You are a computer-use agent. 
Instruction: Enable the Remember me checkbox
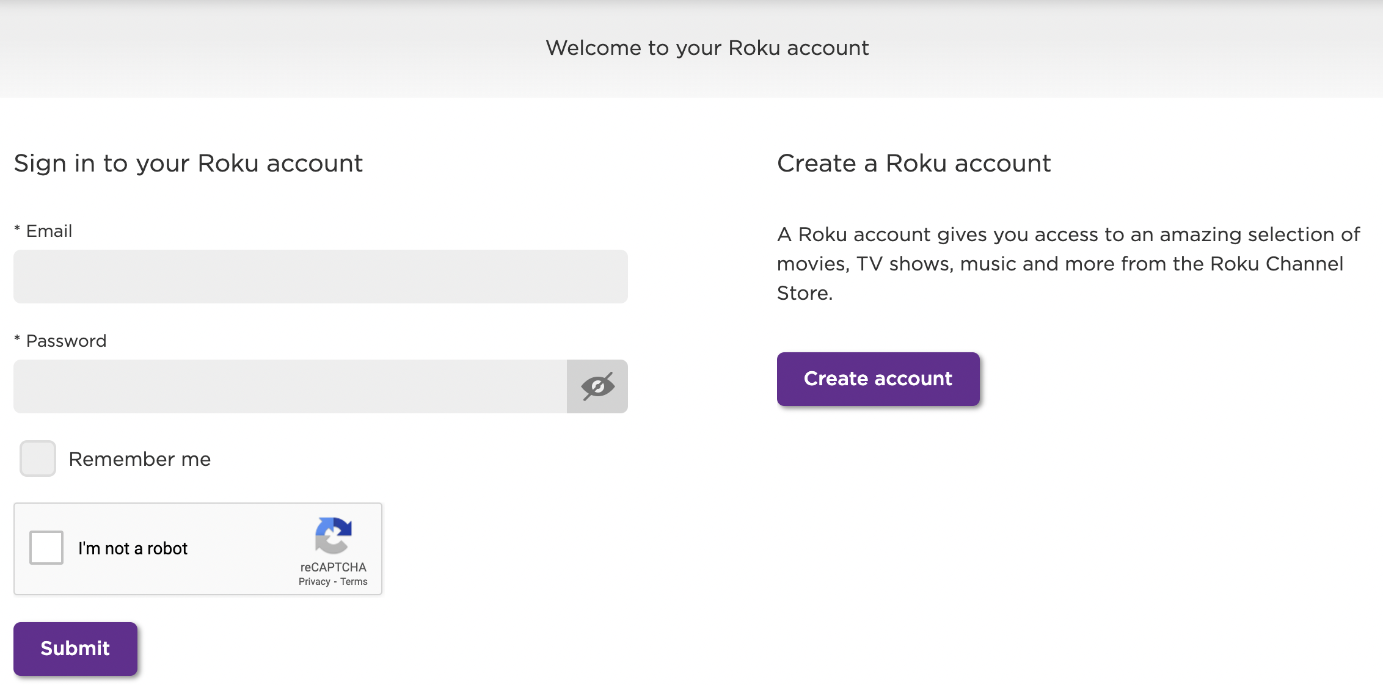pyautogui.click(x=38, y=458)
